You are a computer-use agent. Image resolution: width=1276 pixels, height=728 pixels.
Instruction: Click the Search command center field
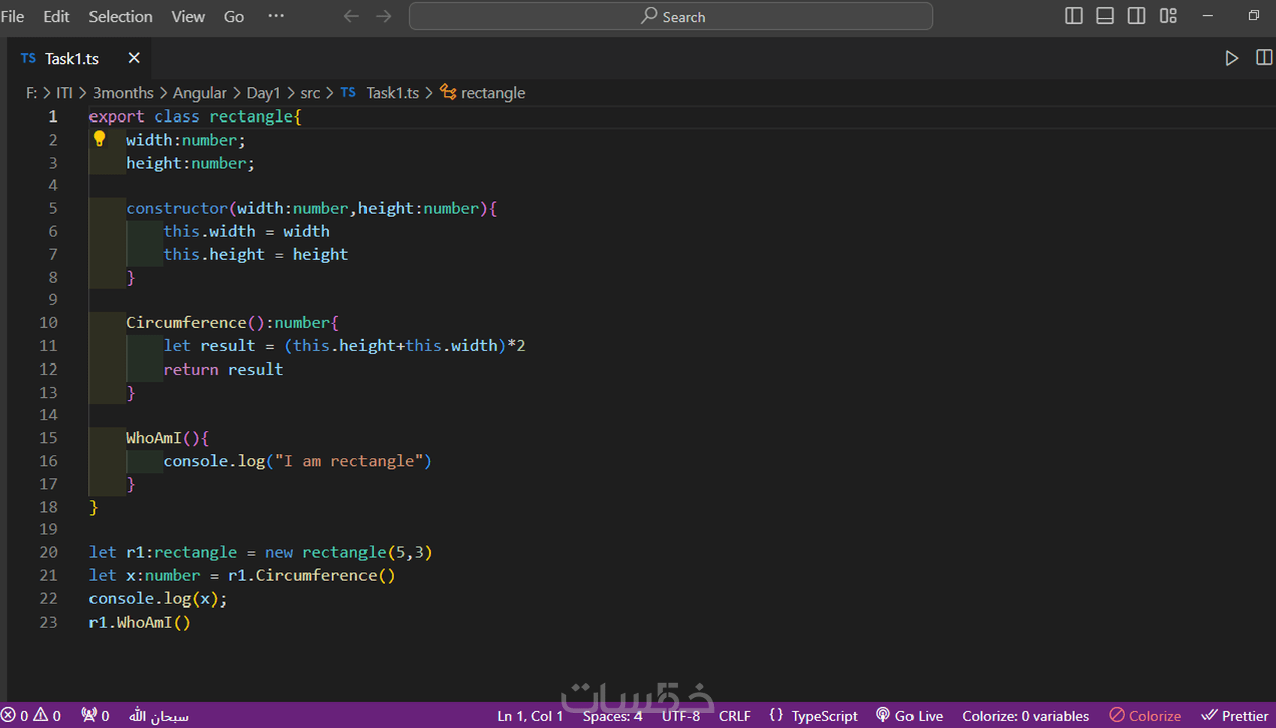[x=670, y=17]
